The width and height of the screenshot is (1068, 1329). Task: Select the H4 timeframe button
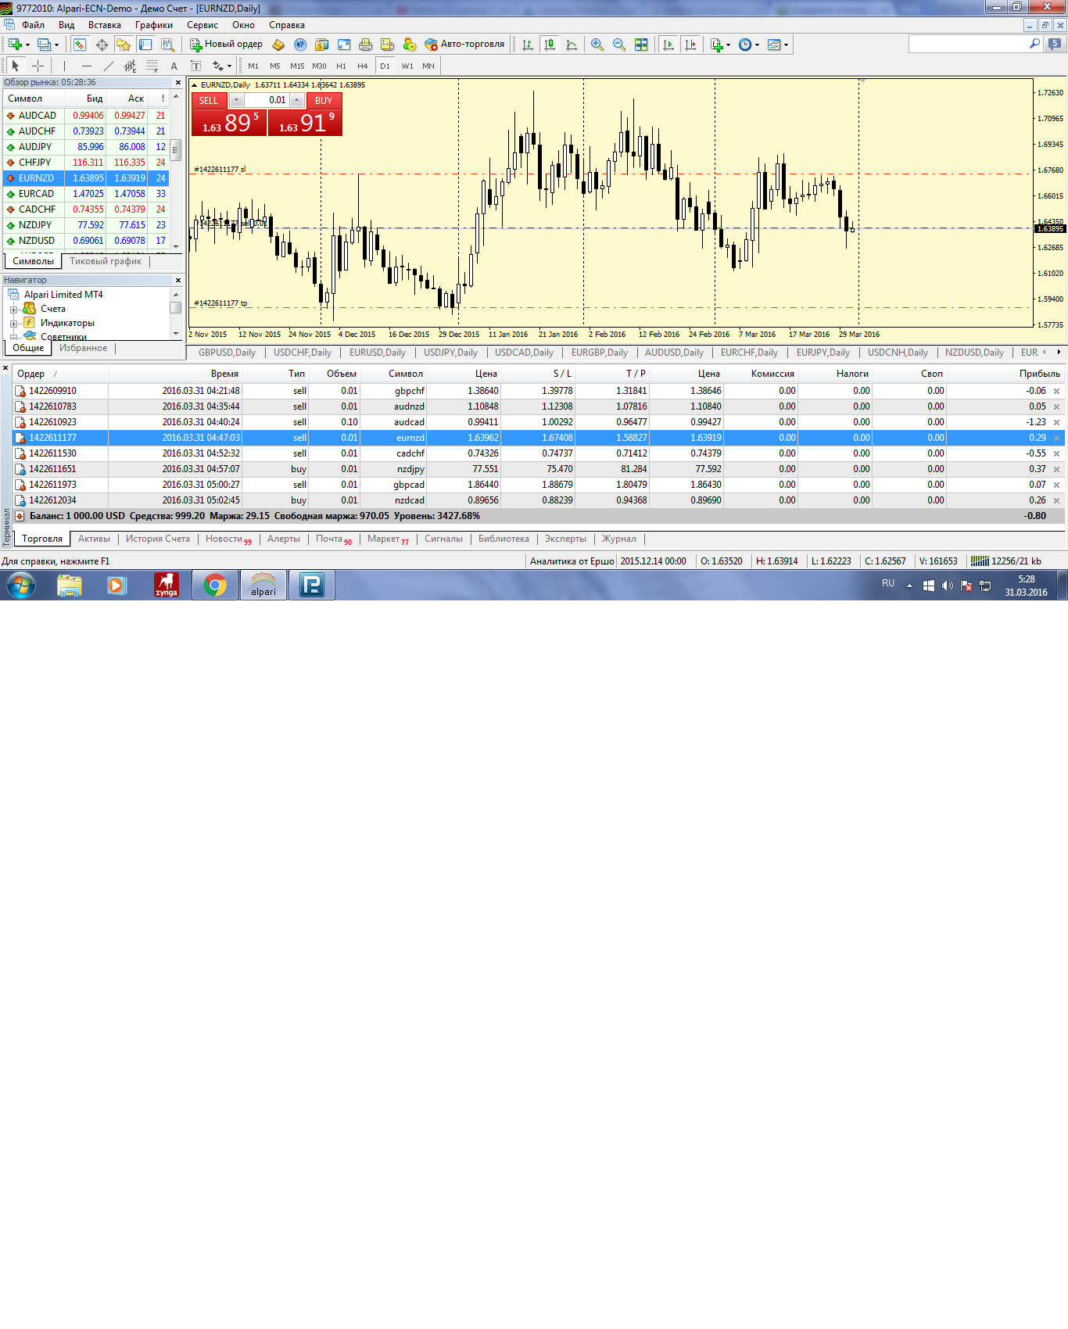(363, 66)
